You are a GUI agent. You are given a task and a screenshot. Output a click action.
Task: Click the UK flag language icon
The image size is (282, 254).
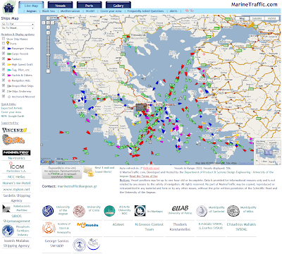[x=187, y=11]
